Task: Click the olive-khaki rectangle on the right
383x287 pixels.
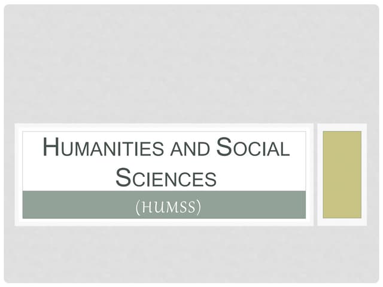Action: tap(342, 174)
